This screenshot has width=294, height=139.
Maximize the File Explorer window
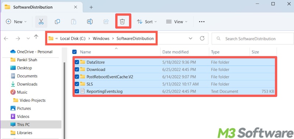pyautogui.click(x=273, y=4)
